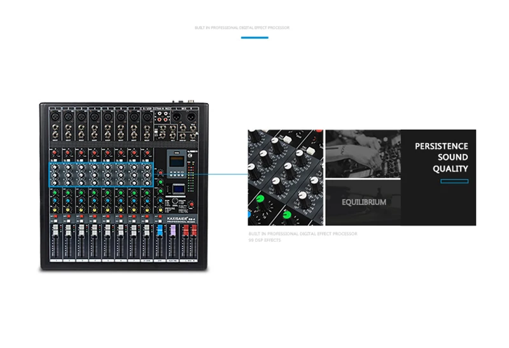This screenshot has height=348, width=509.
Task: Open the audio mixer product photo
Action: (123, 185)
